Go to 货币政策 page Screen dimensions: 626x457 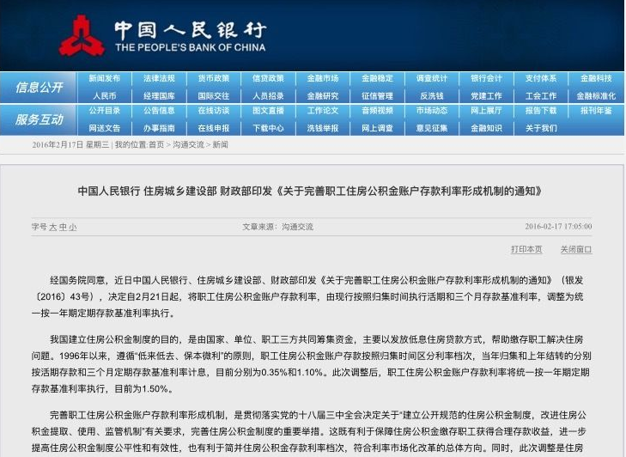(x=214, y=79)
